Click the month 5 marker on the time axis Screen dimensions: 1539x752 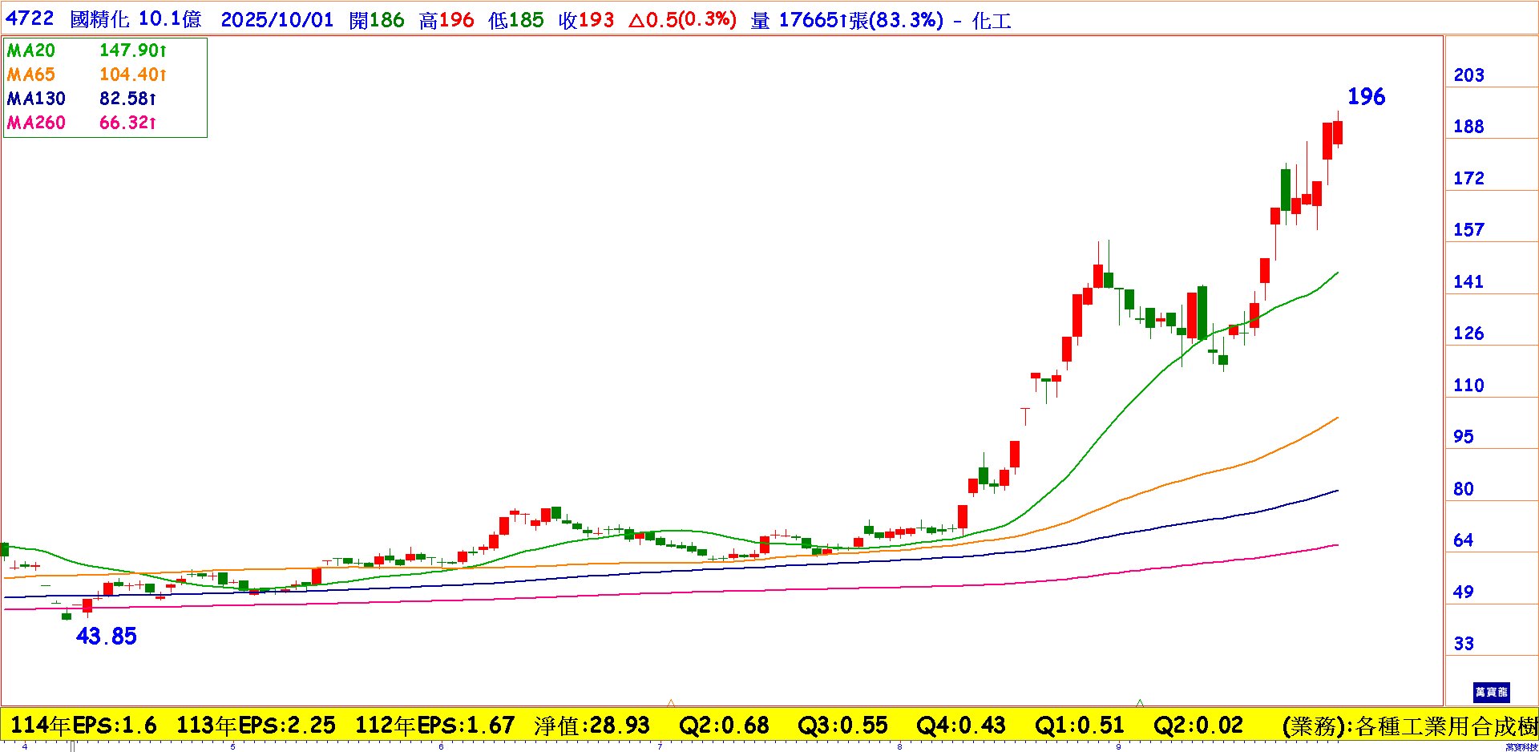(233, 747)
